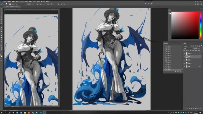The height and width of the screenshot is (114, 203).
Task: Open the layer blend mode dropdown
Action: [x=188, y=48]
